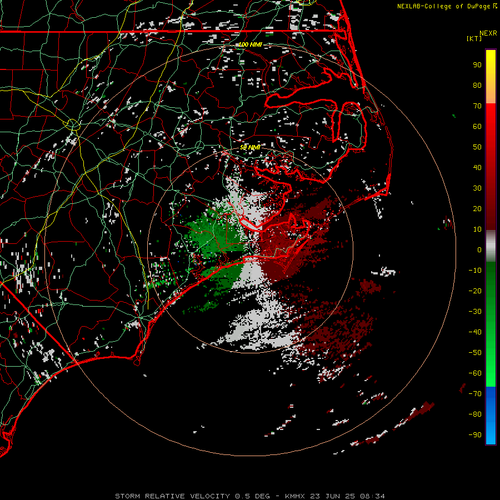Click the Storm Relative Velocity caption at bottom

[x=250, y=496]
